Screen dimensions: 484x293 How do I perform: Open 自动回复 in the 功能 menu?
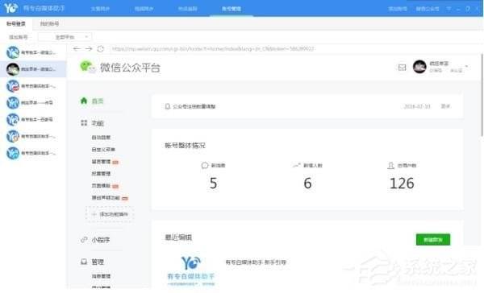(101, 138)
